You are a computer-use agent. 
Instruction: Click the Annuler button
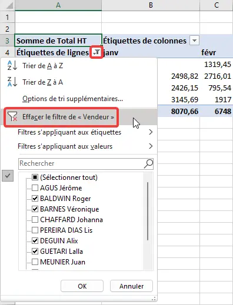pos(131,286)
